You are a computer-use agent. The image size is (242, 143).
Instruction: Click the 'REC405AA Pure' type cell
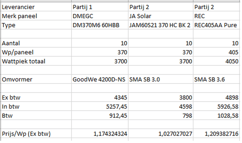(x=217, y=25)
